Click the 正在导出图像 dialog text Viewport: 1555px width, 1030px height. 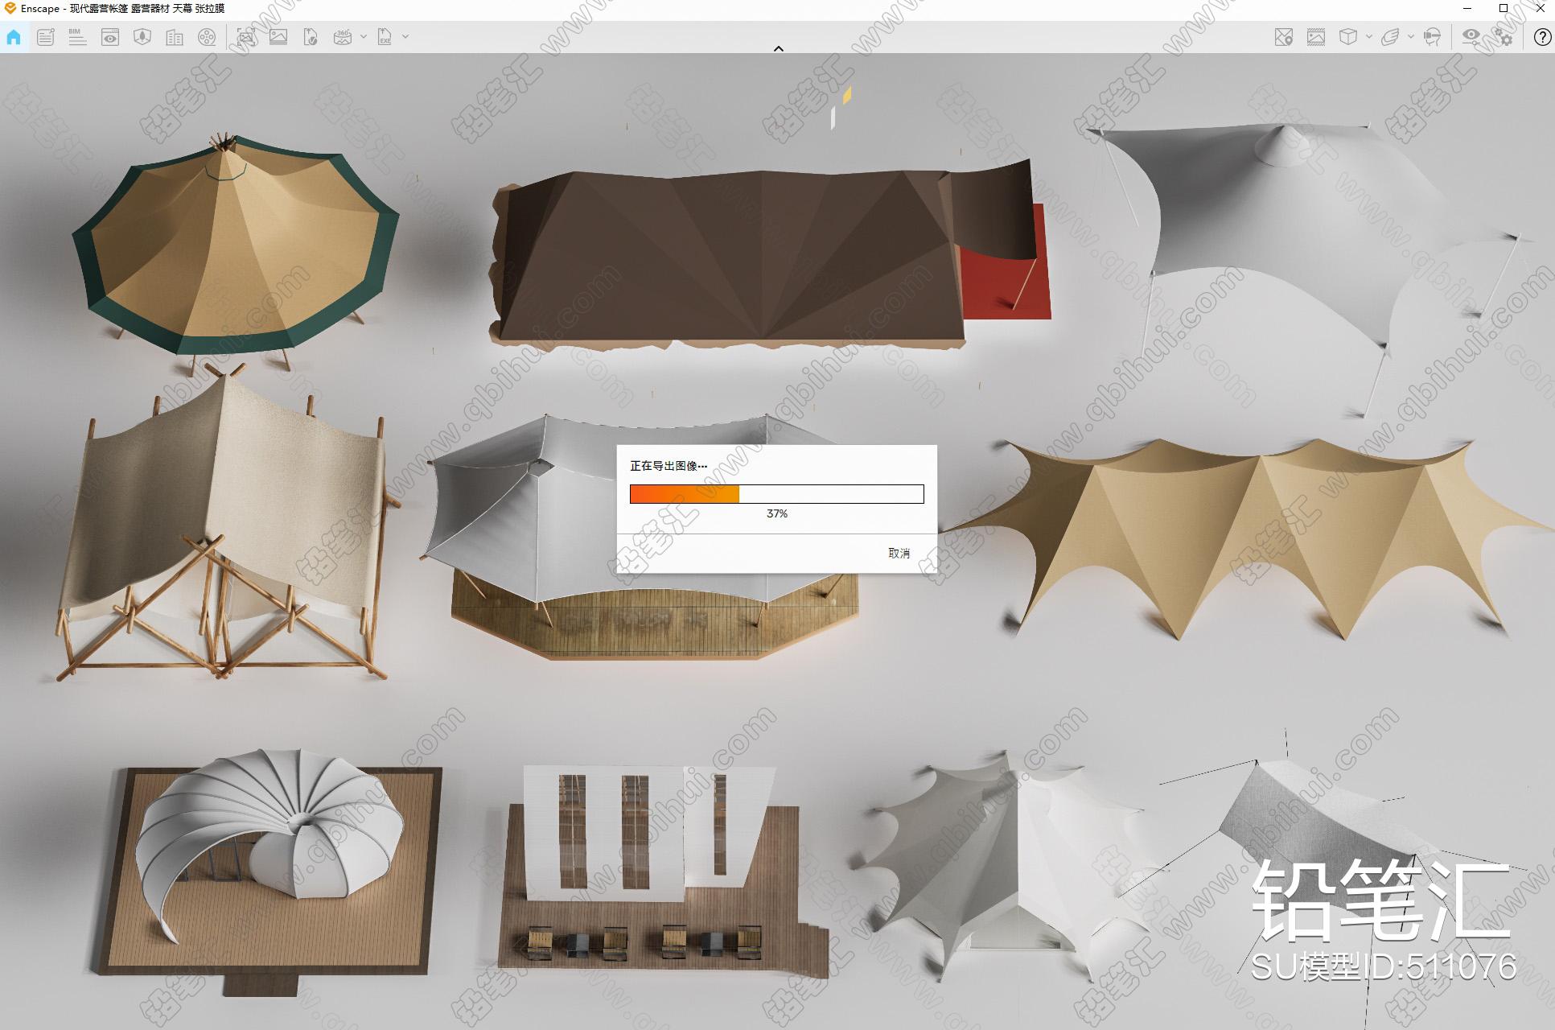coord(668,466)
